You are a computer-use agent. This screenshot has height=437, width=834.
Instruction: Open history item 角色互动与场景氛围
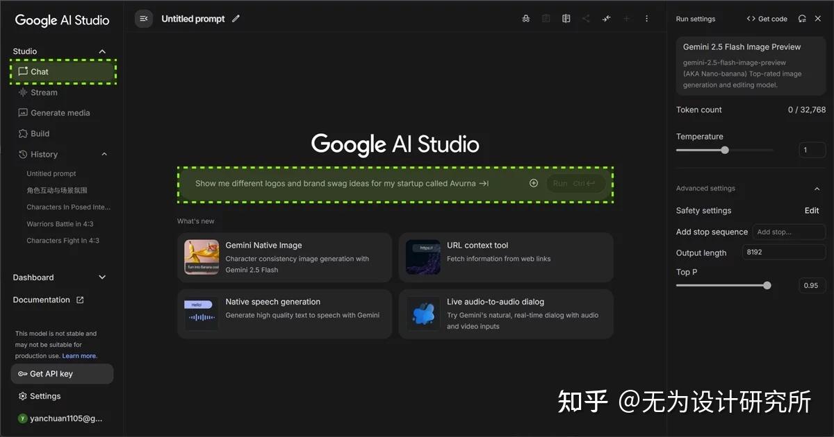pos(57,190)
